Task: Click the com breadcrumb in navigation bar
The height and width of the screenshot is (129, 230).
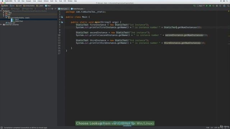Action: [x=19, y=6]
